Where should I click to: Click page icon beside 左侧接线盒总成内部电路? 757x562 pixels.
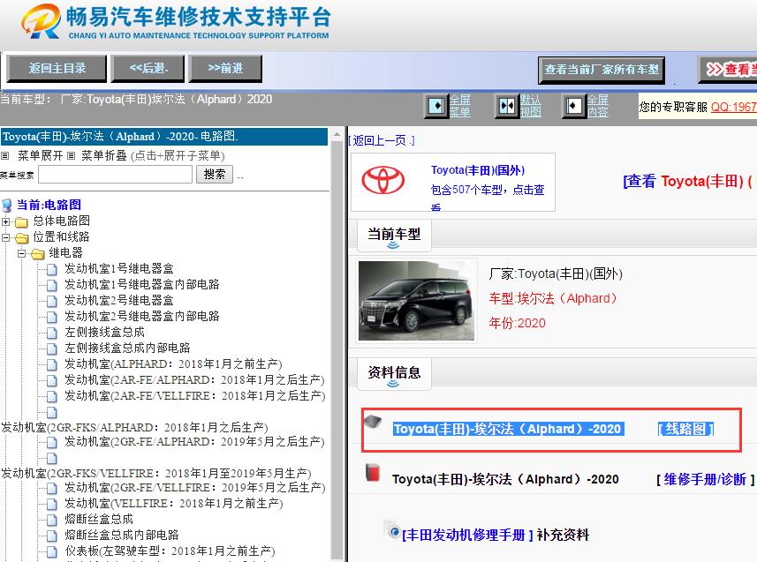[x=51, y=349]
